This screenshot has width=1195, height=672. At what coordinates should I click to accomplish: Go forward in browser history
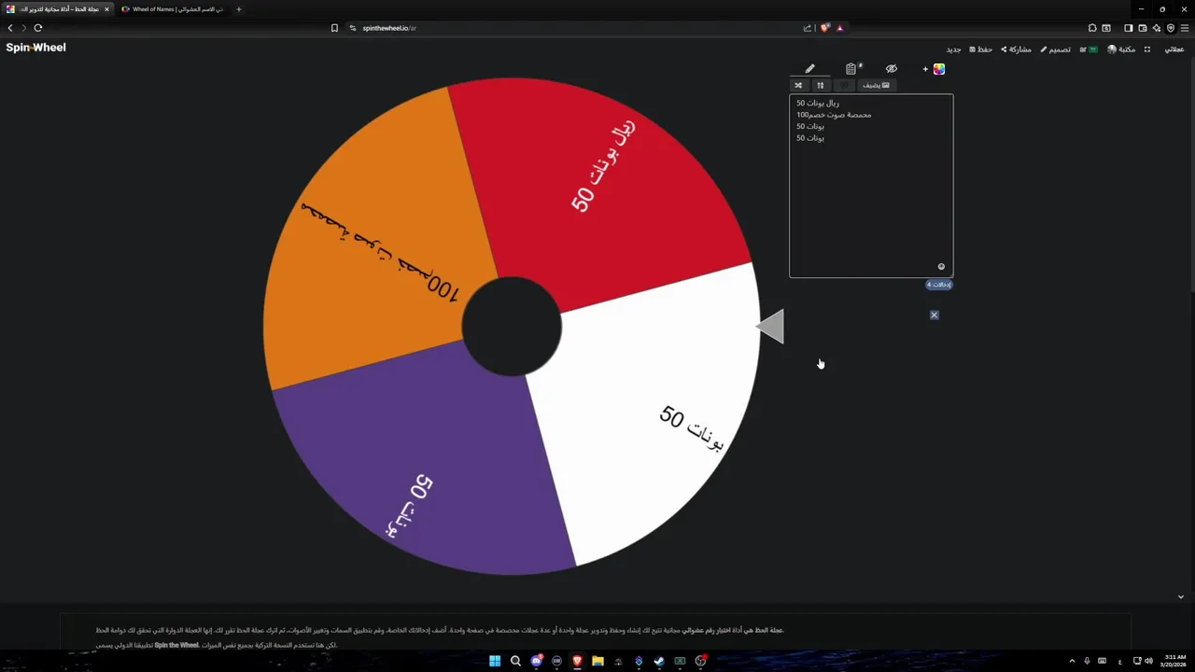24,28
